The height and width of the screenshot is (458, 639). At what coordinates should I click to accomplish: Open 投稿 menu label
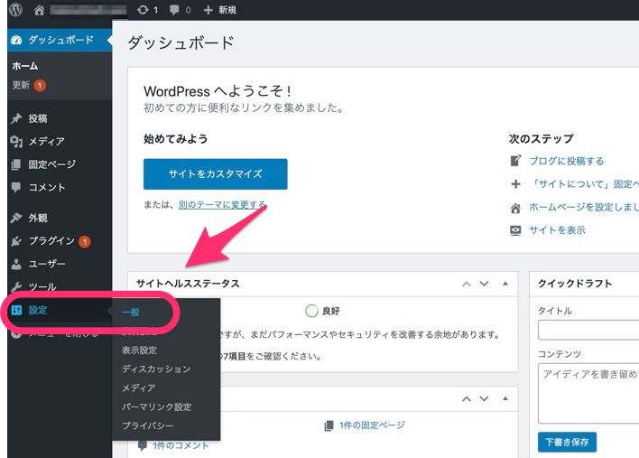(38, 118)
